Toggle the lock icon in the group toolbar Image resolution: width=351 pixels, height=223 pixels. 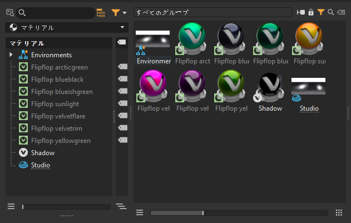[311, 12]
